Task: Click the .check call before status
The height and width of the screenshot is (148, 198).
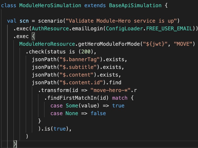Action: 35,52
